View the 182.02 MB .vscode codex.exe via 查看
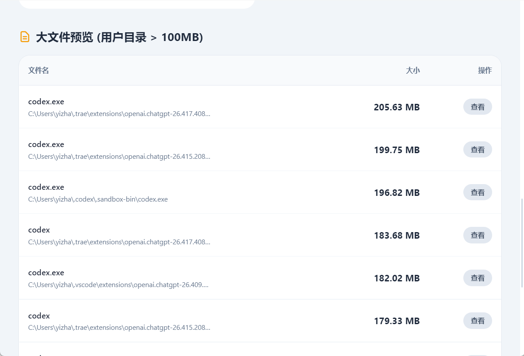 (477, 278)
